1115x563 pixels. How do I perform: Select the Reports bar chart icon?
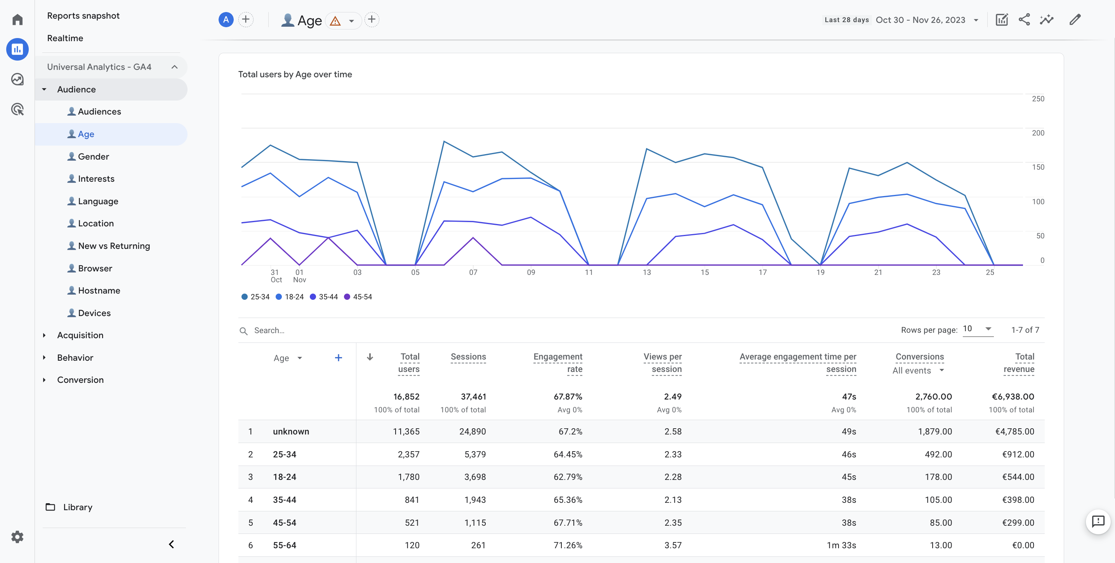click(x=17, y=49)
